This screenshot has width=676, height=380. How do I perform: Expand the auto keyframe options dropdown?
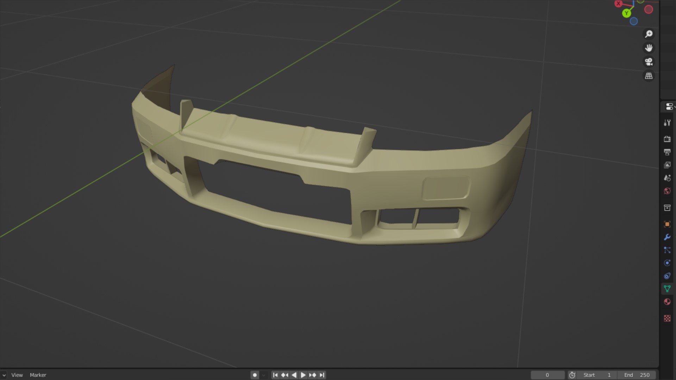[263, 375]
